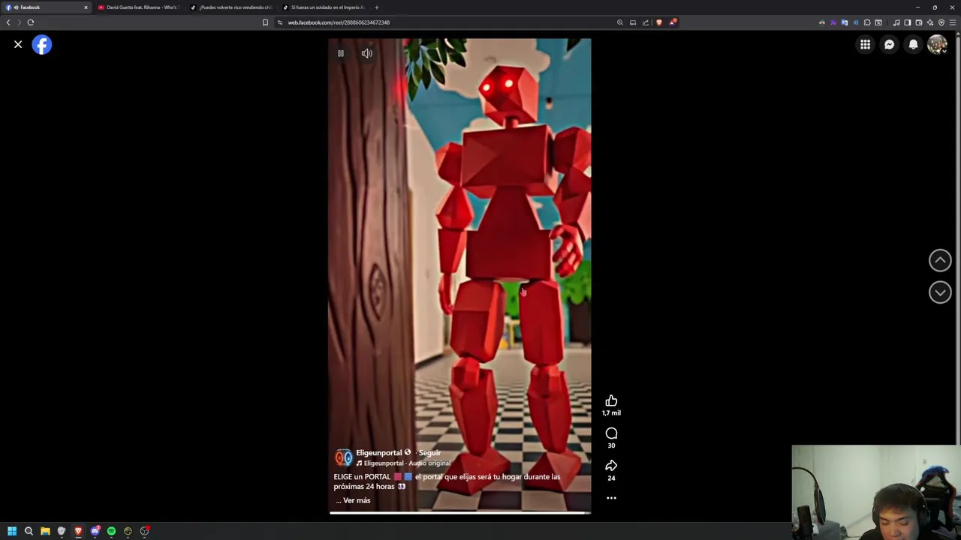
Task: Go back in browser history
Action: pos(8,22)
